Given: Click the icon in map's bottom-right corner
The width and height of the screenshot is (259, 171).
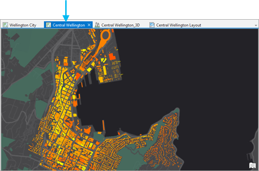Looking at the screenshot, I should [x=252, y=165].
